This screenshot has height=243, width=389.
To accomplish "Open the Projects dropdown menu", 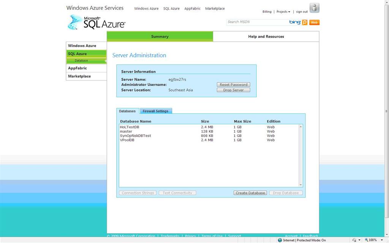I will (283, 12).
